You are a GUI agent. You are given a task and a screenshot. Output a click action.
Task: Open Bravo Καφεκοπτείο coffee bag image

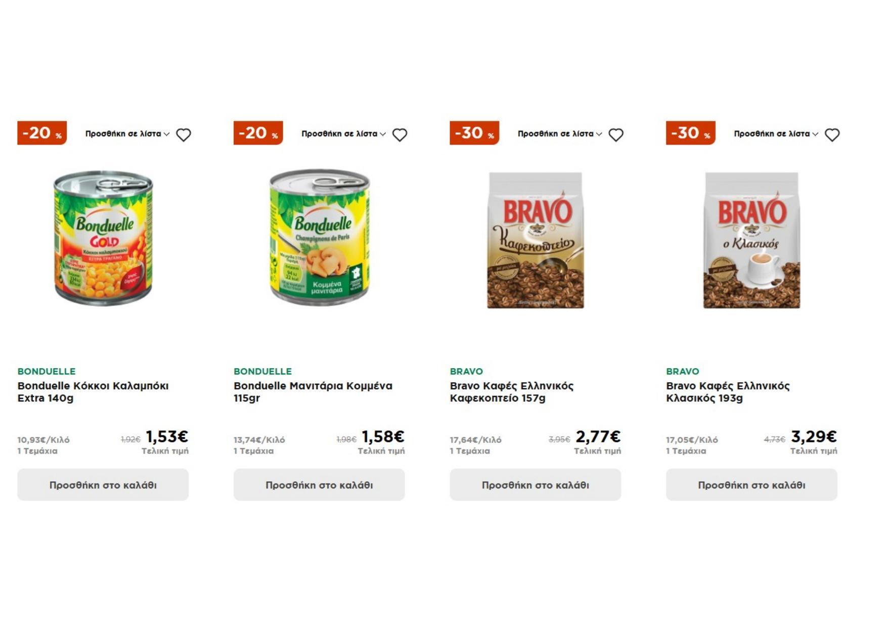click(x=535, y=240)
